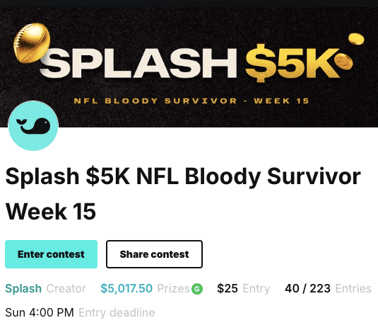
Task: Click the gold coin near the $5K text
Action: coord(343,62)
